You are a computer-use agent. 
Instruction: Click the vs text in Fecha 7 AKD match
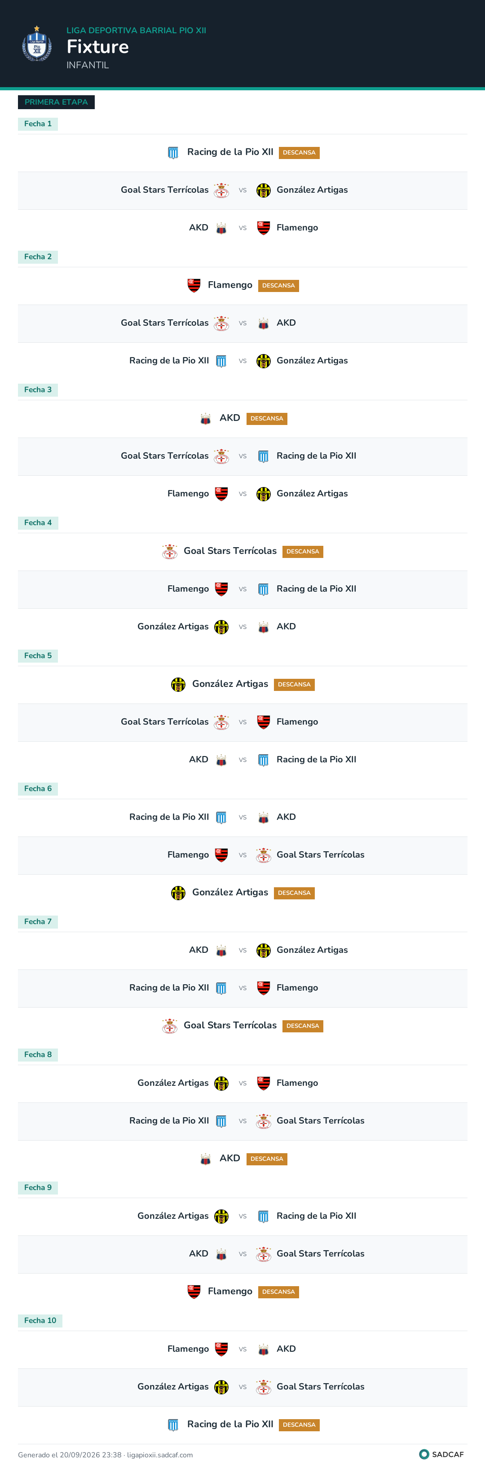(242, 951)
